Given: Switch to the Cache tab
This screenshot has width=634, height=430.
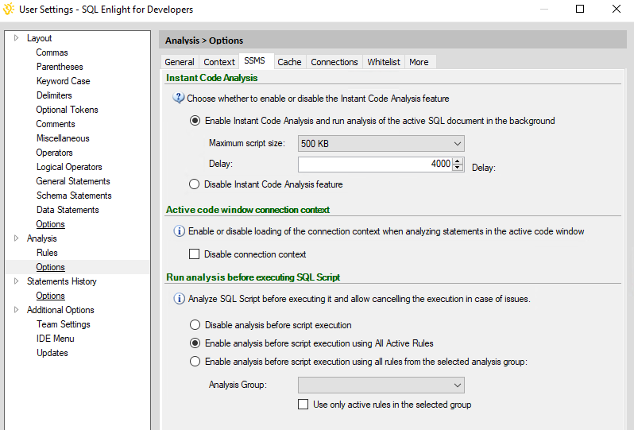Looking at the screenshot, I should (289, 62).
